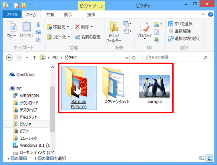Click ピクチャ in the address bar breadcrumb

tap(71, 58)
